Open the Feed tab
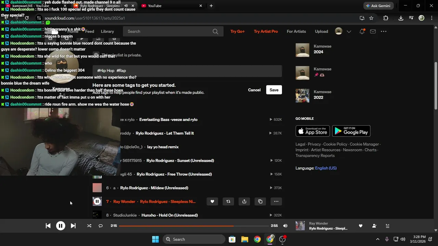 pos(90,31)
